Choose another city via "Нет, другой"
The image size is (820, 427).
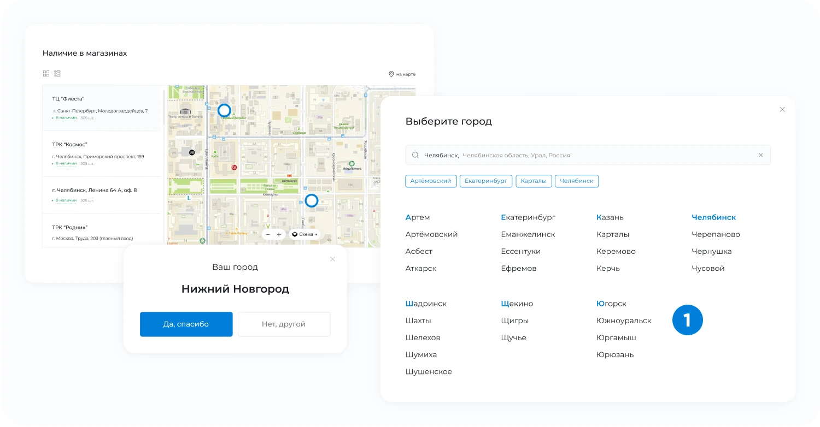coord(284,324)
